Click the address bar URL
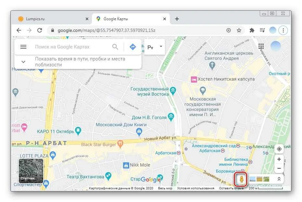 click(x=107, y=30)
